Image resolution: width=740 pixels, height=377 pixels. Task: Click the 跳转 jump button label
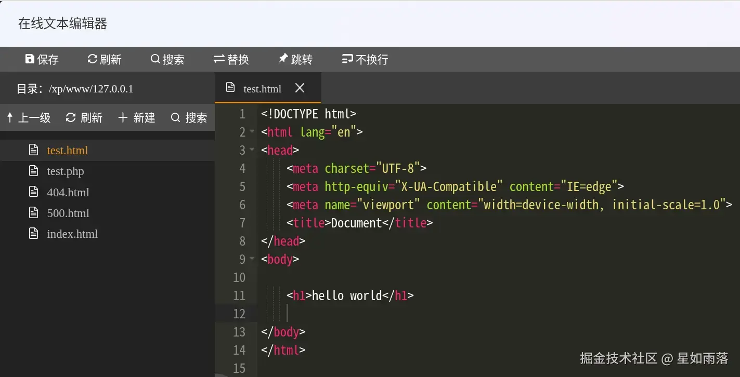point(302,60)
